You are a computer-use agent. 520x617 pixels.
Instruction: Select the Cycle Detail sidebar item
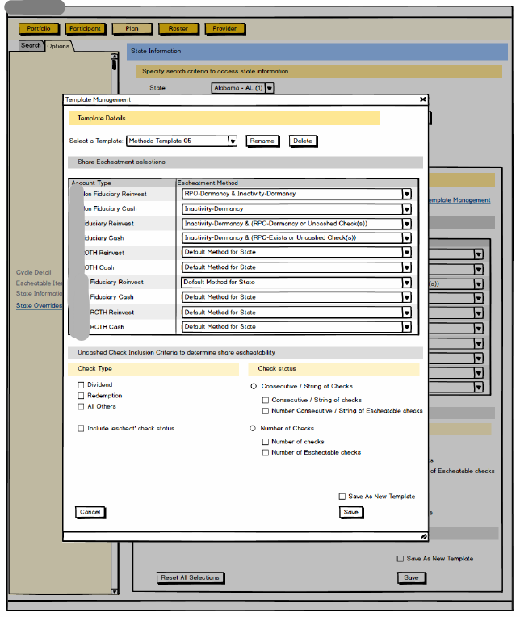[33, 272]
